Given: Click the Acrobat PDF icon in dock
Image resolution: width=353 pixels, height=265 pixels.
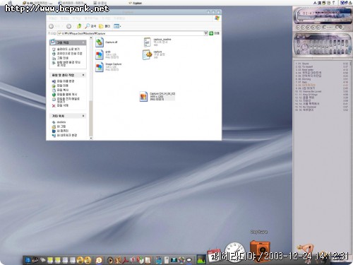Looking at the screenshot, I should (126, 260).
